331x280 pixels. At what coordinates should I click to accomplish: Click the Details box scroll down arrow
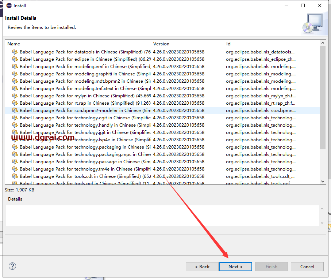322,223
